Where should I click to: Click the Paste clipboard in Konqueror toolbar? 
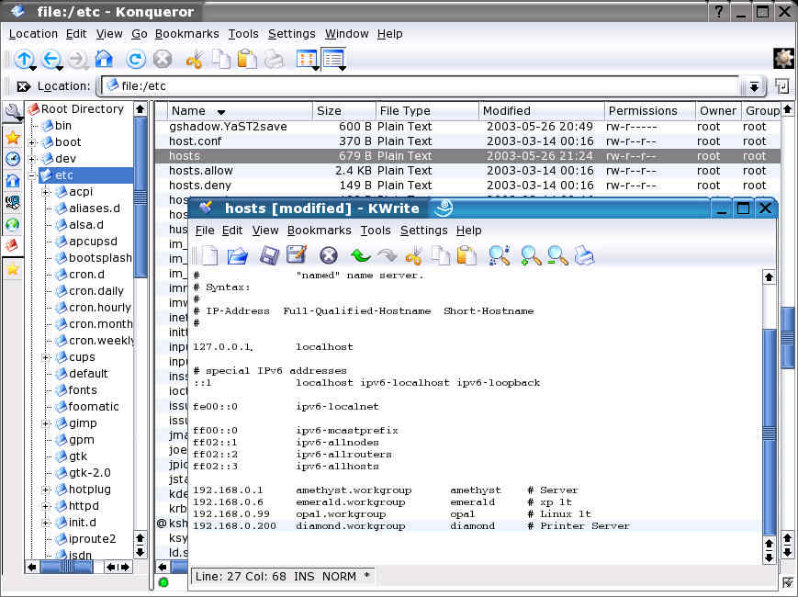247,60
